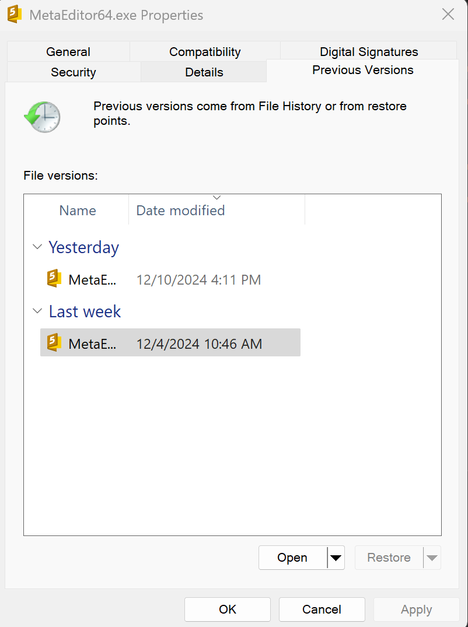Image resolution: width=468 pixels, height=627 pixels.
Task: Go to the Security tab
Action: click(x=74, y=72)
